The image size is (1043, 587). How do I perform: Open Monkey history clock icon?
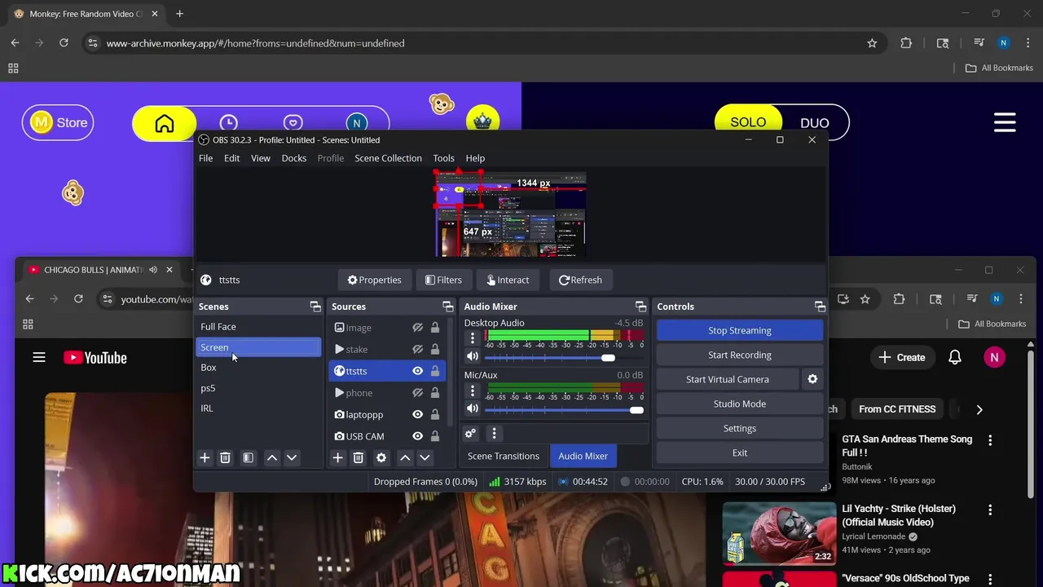[x=229, y=122]
